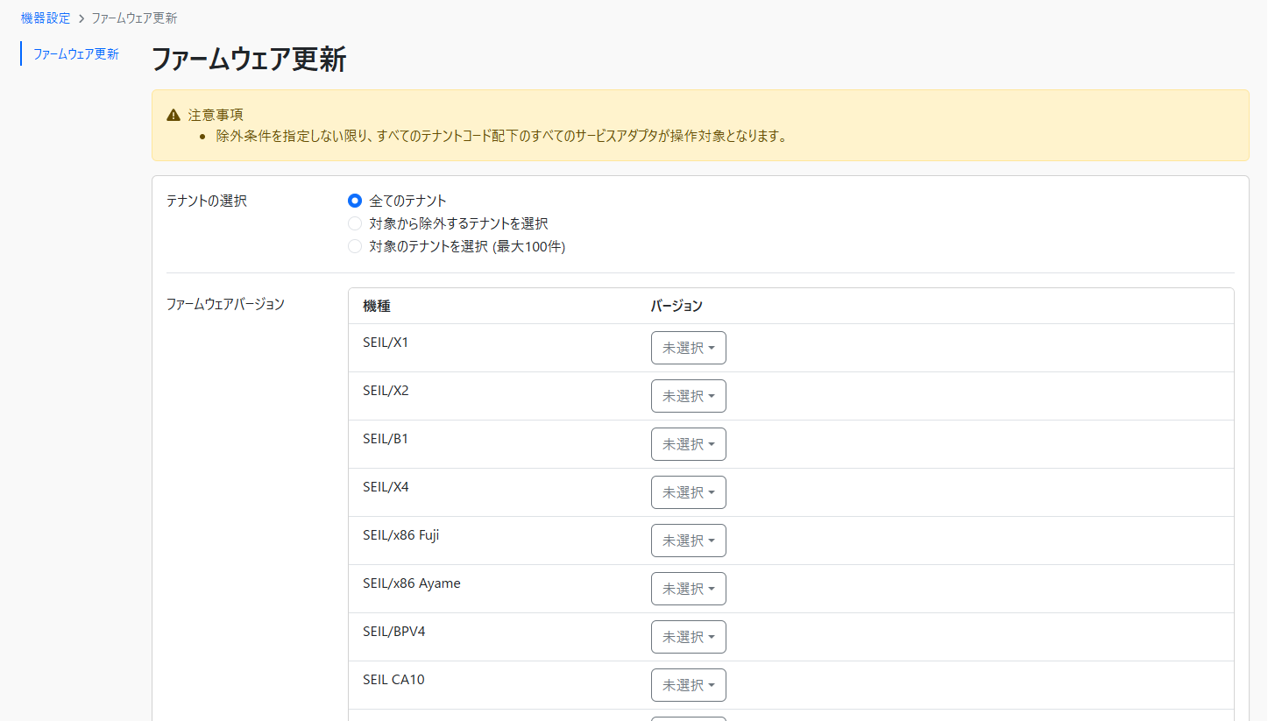Click the ファームウェア更新 breadcrumb item
The height and width of the screenshot is (721, 1282).
pyautogui.click(x=134, y=18)
